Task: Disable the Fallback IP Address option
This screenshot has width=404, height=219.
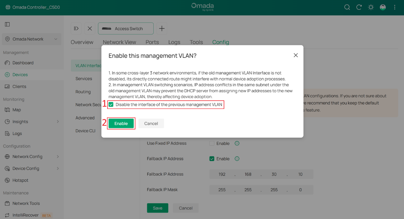Action: (x=212, y=158)
